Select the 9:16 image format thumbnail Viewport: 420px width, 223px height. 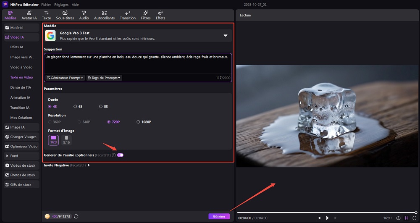(x=66, y=140)
